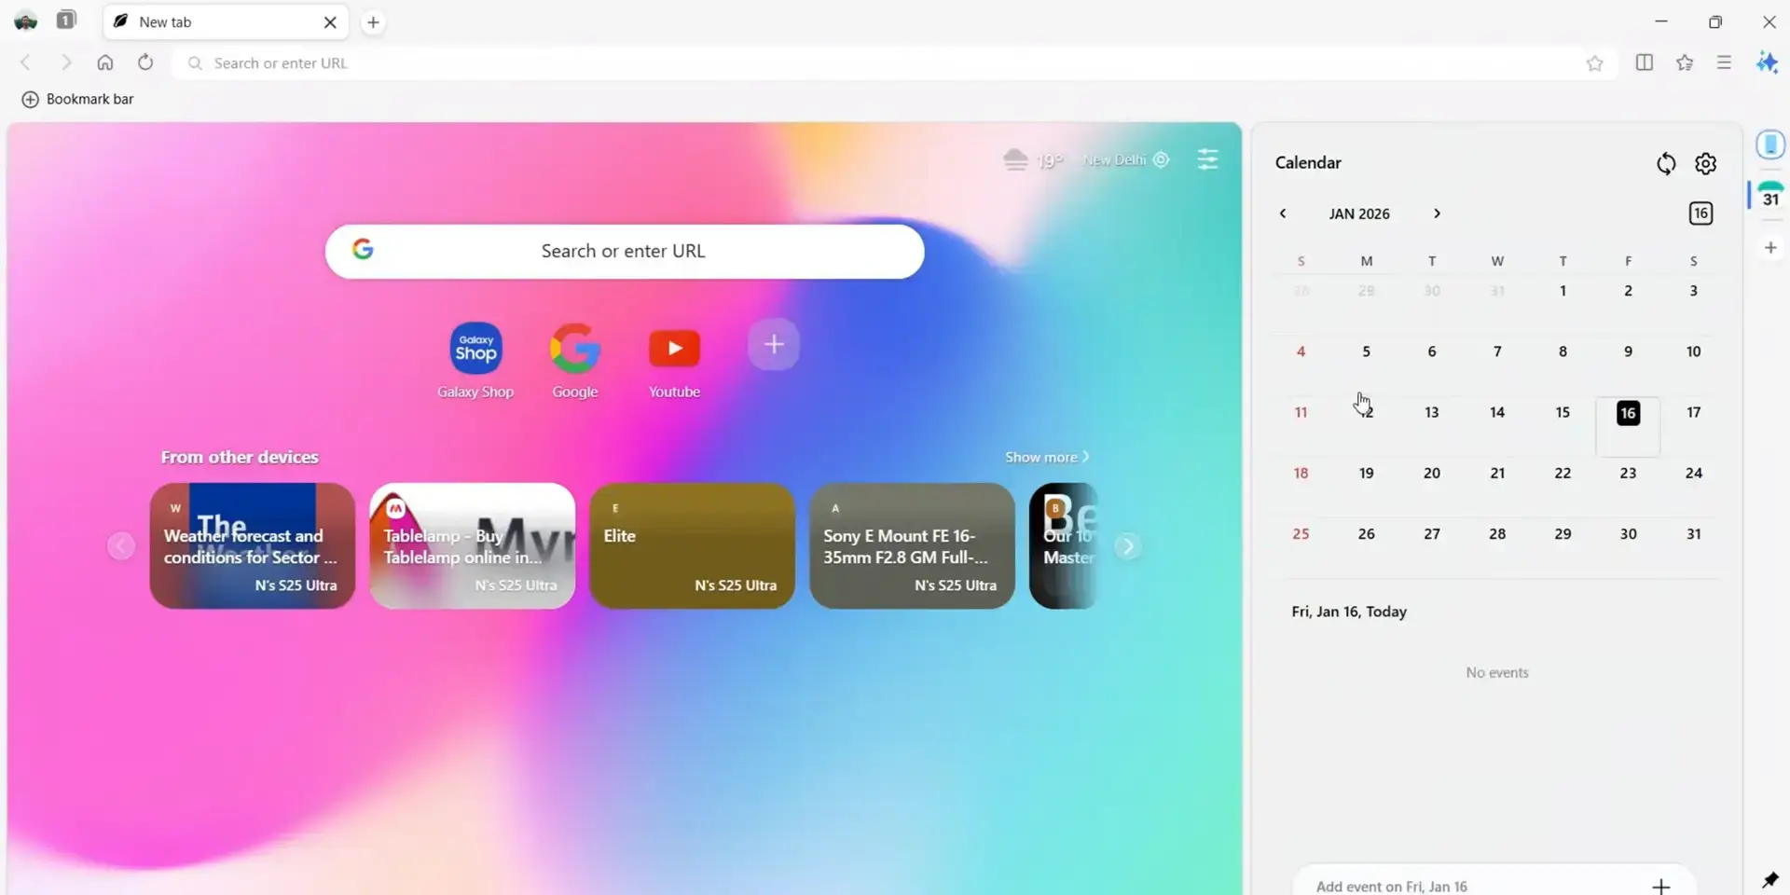Open split screen view icon

(1644, 62)
